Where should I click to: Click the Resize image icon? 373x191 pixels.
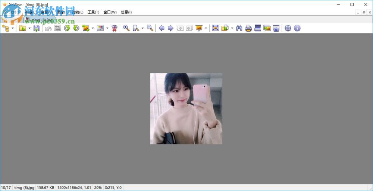tap(86, 28)
